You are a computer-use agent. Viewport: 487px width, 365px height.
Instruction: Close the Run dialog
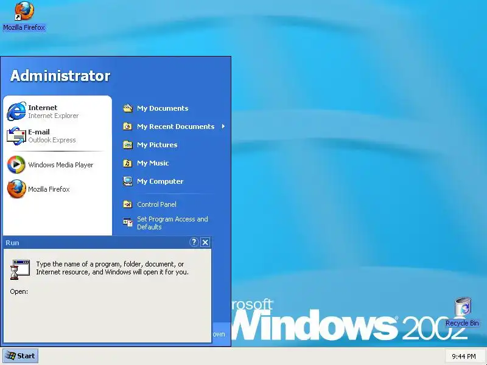(x=205, y=242)
